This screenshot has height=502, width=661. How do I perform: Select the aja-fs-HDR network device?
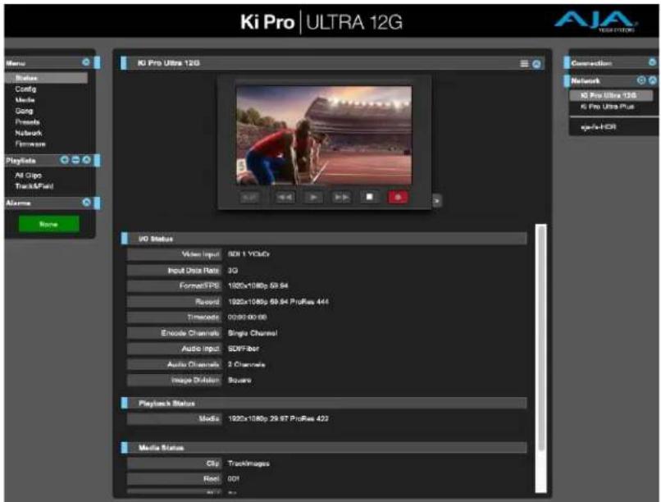599,126
